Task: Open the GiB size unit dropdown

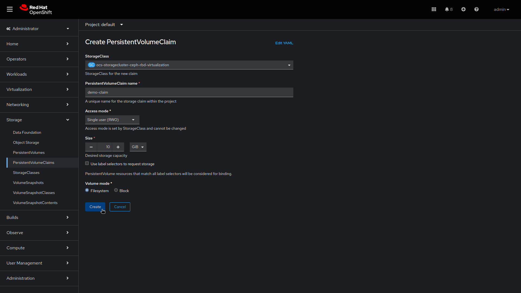Action: pos(138,147)
